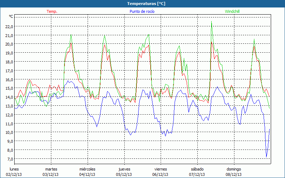Click the 10,0 value on the y-axis
This screenshot has height=178, width=285.
point(9,132)
